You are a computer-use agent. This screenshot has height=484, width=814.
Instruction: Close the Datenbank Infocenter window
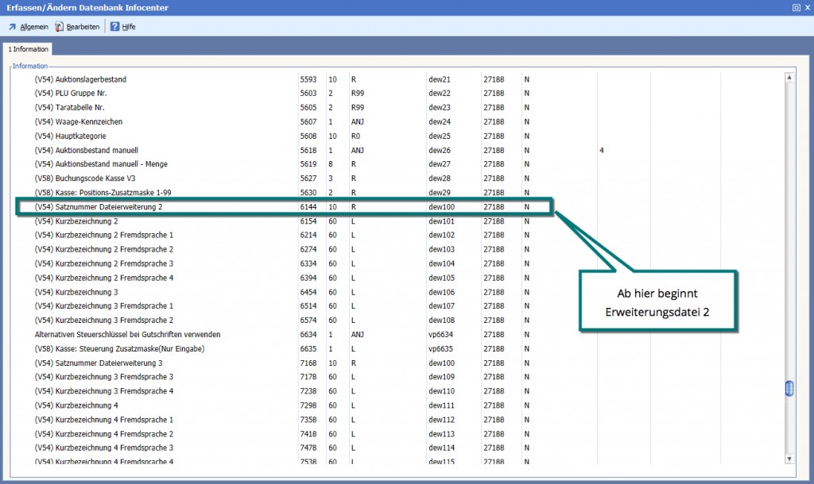pos(807,7)
